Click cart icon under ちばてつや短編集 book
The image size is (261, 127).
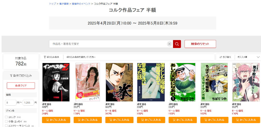point(206,120)
